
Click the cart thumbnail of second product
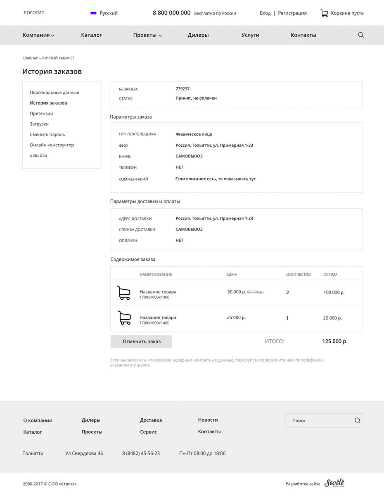click(124, 318)
